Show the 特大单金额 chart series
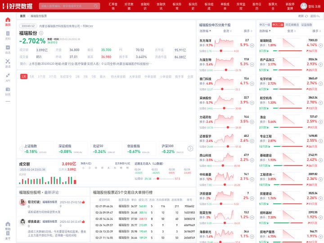 118,76
